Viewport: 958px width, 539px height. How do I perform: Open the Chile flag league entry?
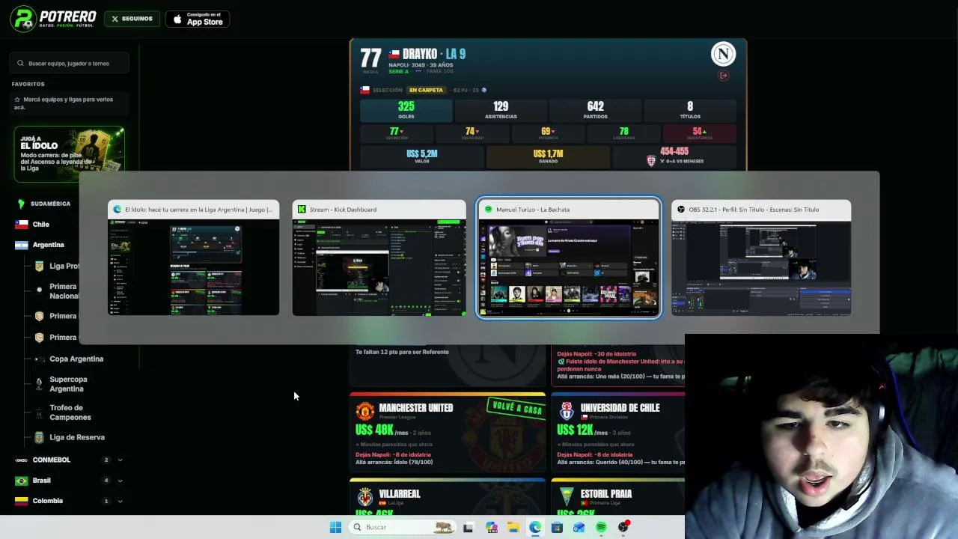[x=22, y=224]
